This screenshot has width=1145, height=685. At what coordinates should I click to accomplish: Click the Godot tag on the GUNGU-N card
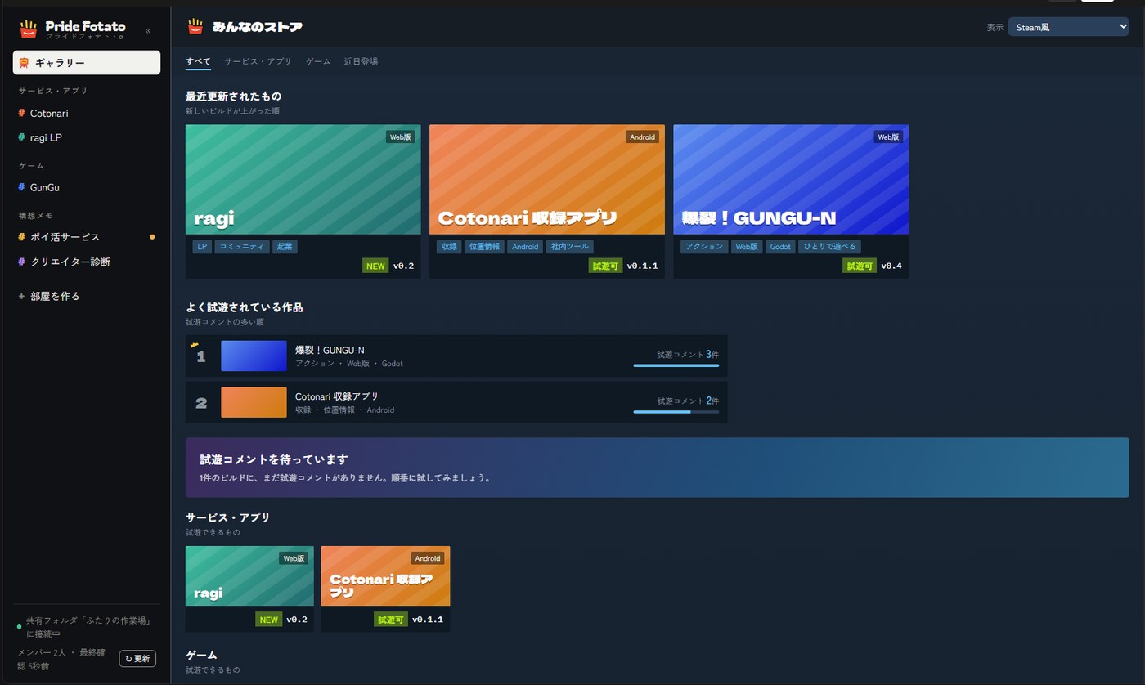(x=781, y=246)
